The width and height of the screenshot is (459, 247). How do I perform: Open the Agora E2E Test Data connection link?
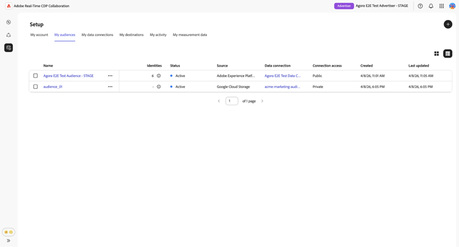tap(283, 76)
